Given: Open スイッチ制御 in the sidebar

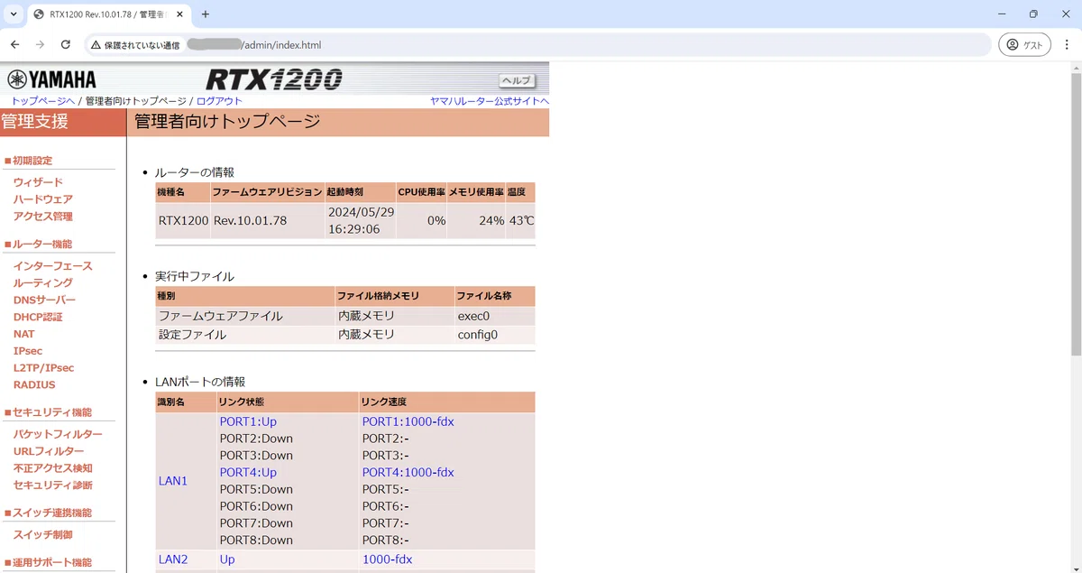Looking at the screenshot, I should coord(42,535).
